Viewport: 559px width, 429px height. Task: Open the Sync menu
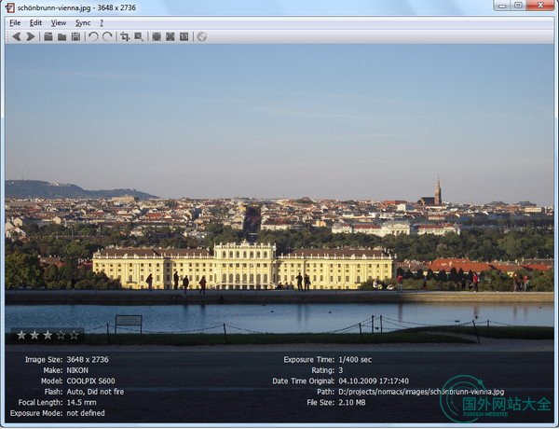click(x=83, y=22)
